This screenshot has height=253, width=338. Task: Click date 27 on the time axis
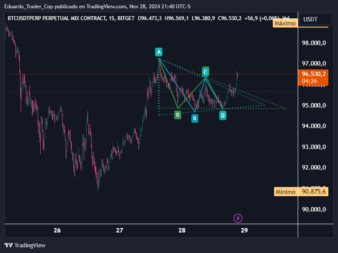[120, 230]
